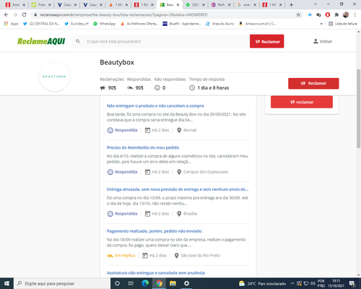Click the clock icon by Tempo de resposta
The width and height of the screenshot is (361, 289).
coord(192,88)
